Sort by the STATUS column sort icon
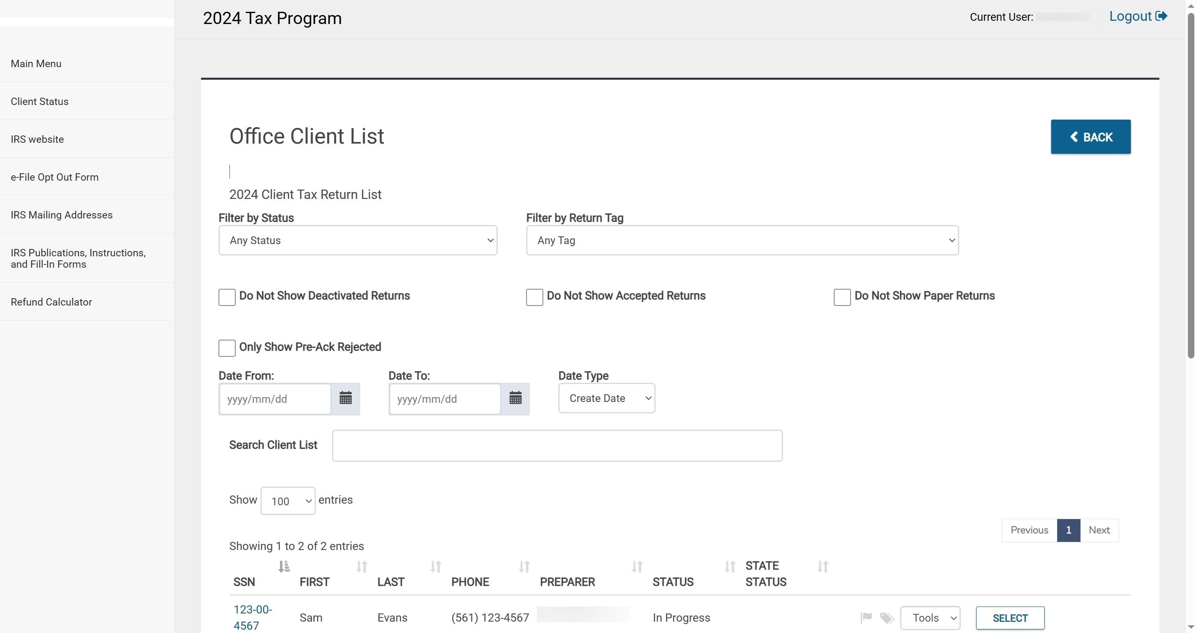This screenshot has height=633, width=1196. 730,566
